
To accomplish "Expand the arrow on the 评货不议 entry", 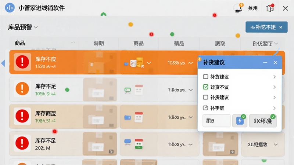I will click(275, 87).
